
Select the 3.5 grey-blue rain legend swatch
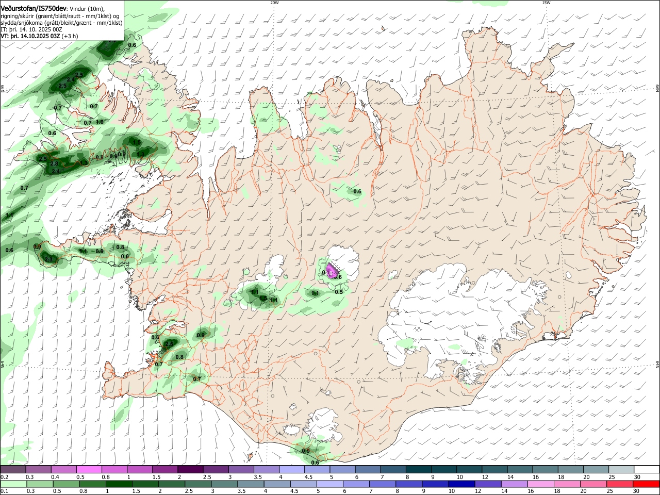tap(251, 484)
